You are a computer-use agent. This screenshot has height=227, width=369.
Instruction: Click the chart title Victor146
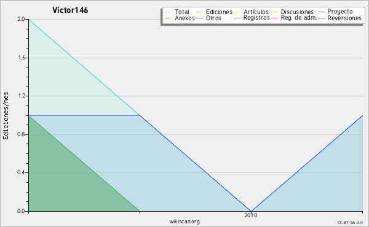click(x=70, y=10)
